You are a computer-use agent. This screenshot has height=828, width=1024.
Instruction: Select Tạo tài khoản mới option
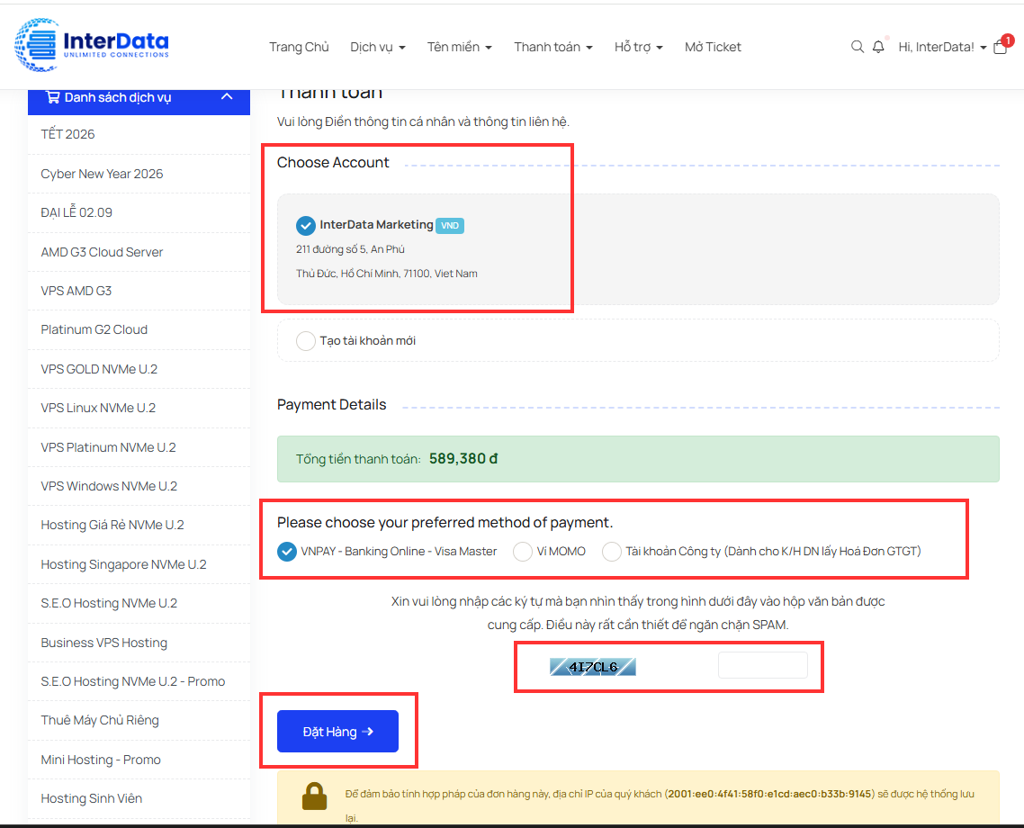tap(306, 341)
